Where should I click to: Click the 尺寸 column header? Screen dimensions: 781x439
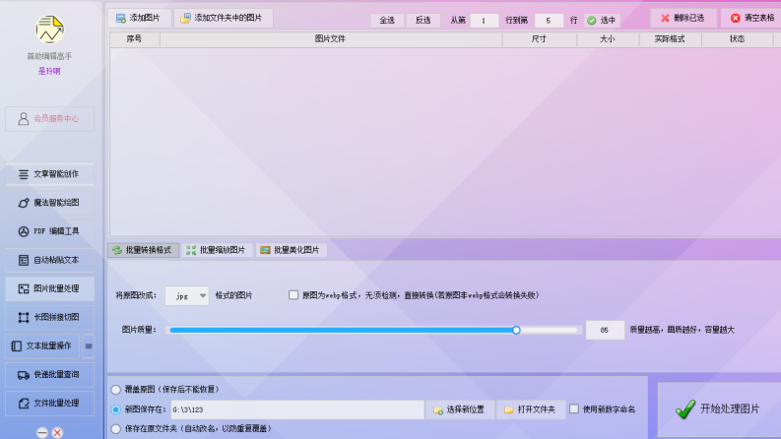539,38
